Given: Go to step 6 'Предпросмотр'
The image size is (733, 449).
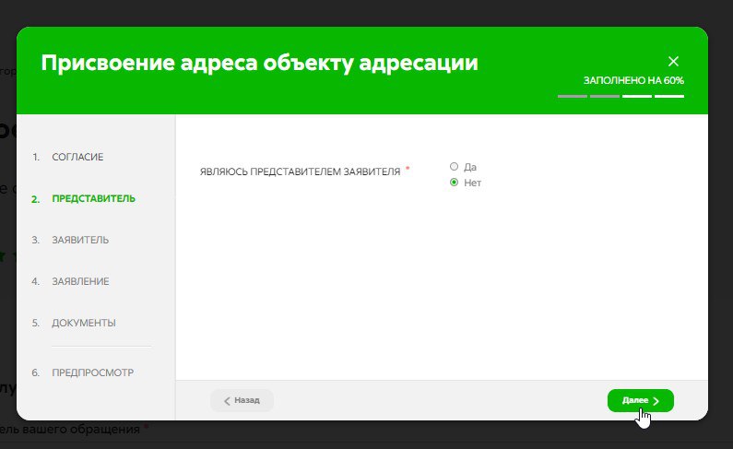Looking at the screenshot, I should pos(92,372).
